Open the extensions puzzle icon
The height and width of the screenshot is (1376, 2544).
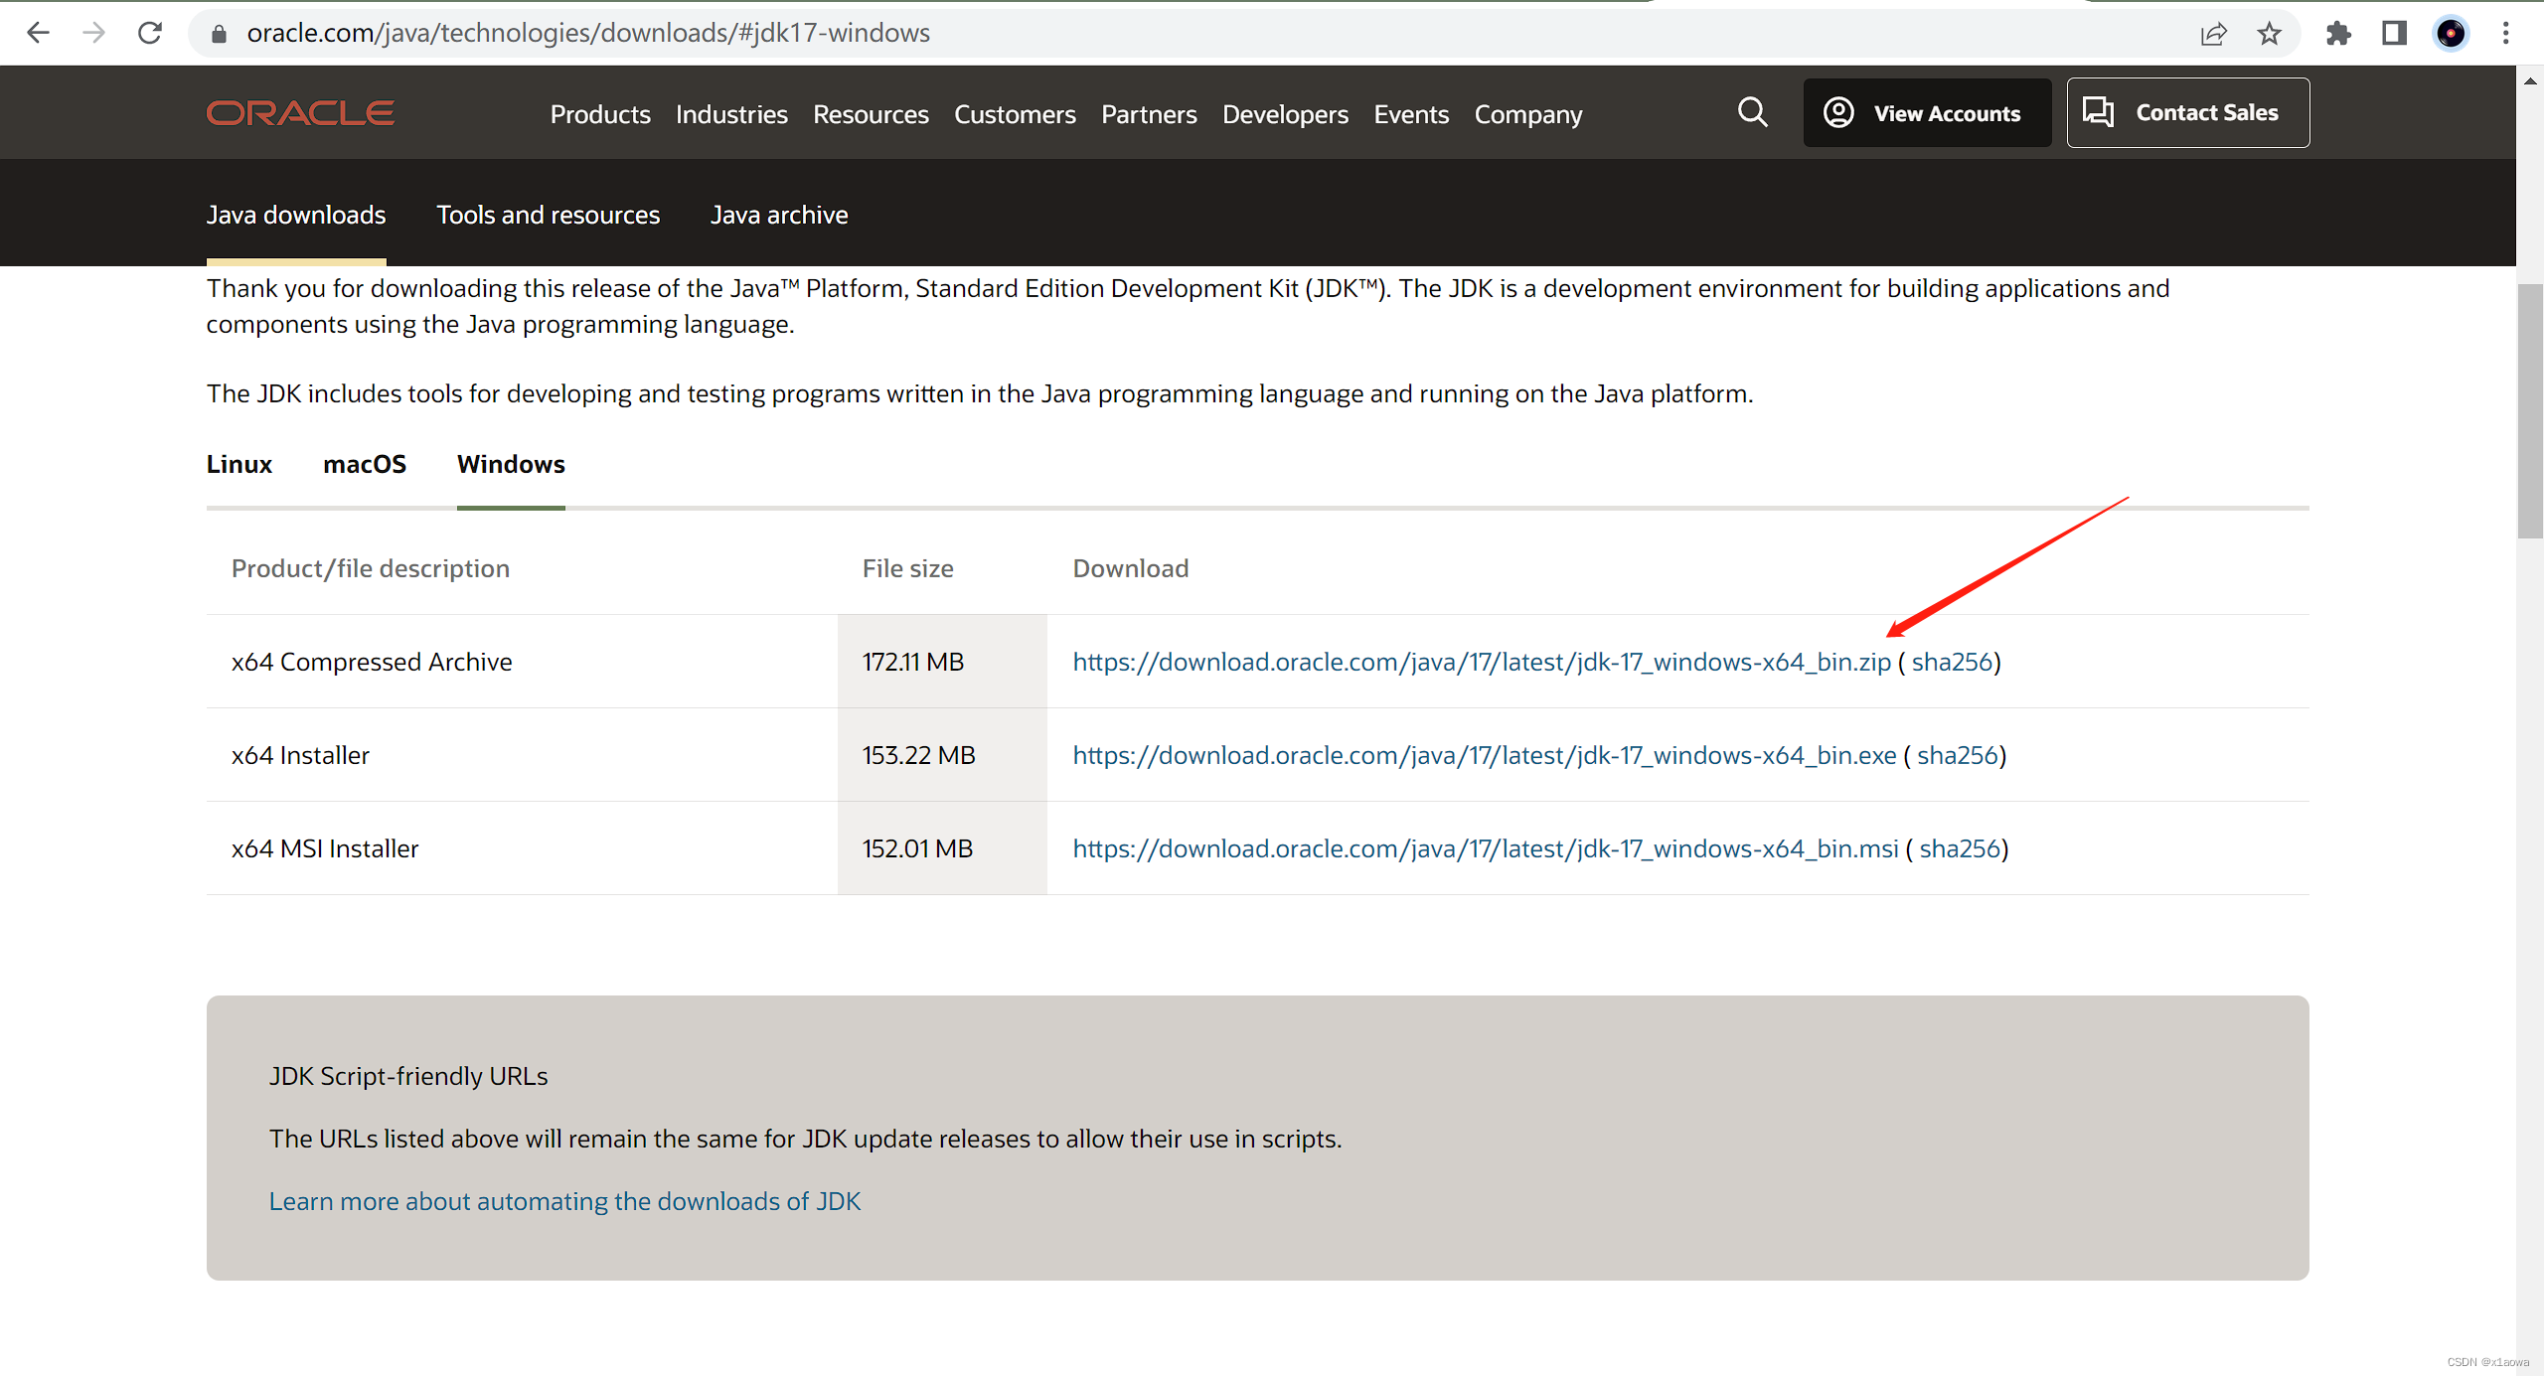tap(2338, 34)
